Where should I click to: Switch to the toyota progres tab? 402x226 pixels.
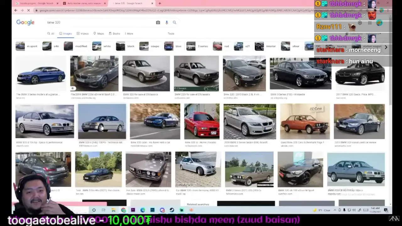pyautogui.click(x=37, y=3)
